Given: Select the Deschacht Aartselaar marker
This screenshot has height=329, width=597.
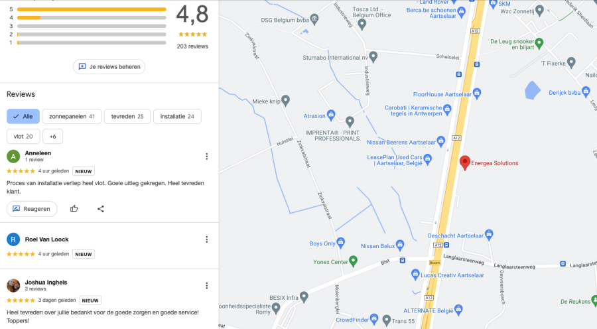Looking at the screenshot, I should (489, 235).
